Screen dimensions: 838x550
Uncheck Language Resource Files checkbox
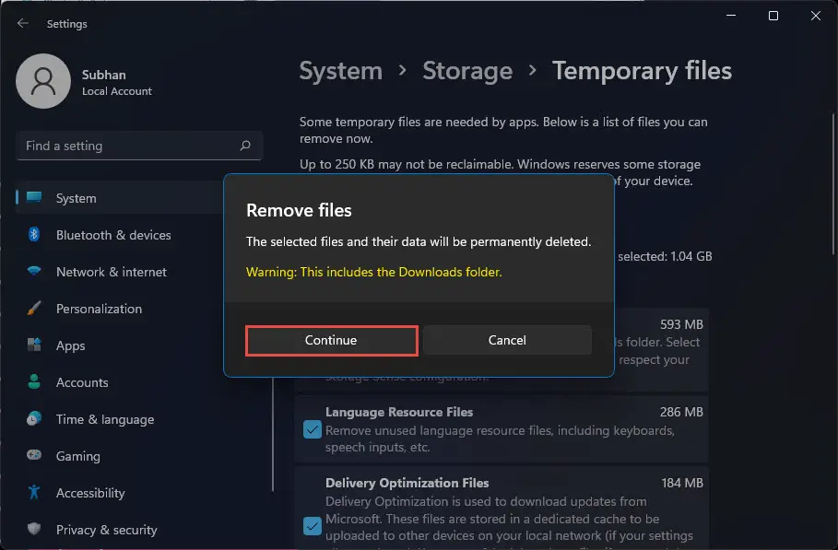click(313, 429)
